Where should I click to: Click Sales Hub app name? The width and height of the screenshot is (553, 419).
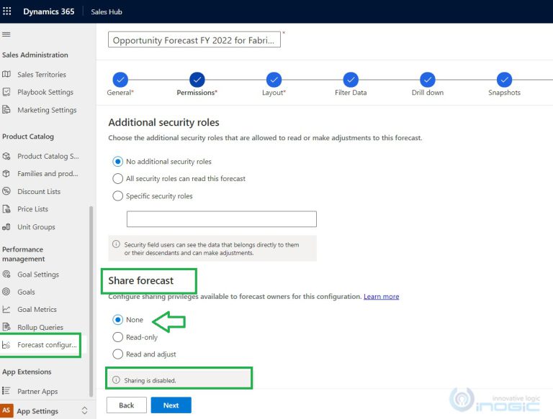[x=107, y=11]
